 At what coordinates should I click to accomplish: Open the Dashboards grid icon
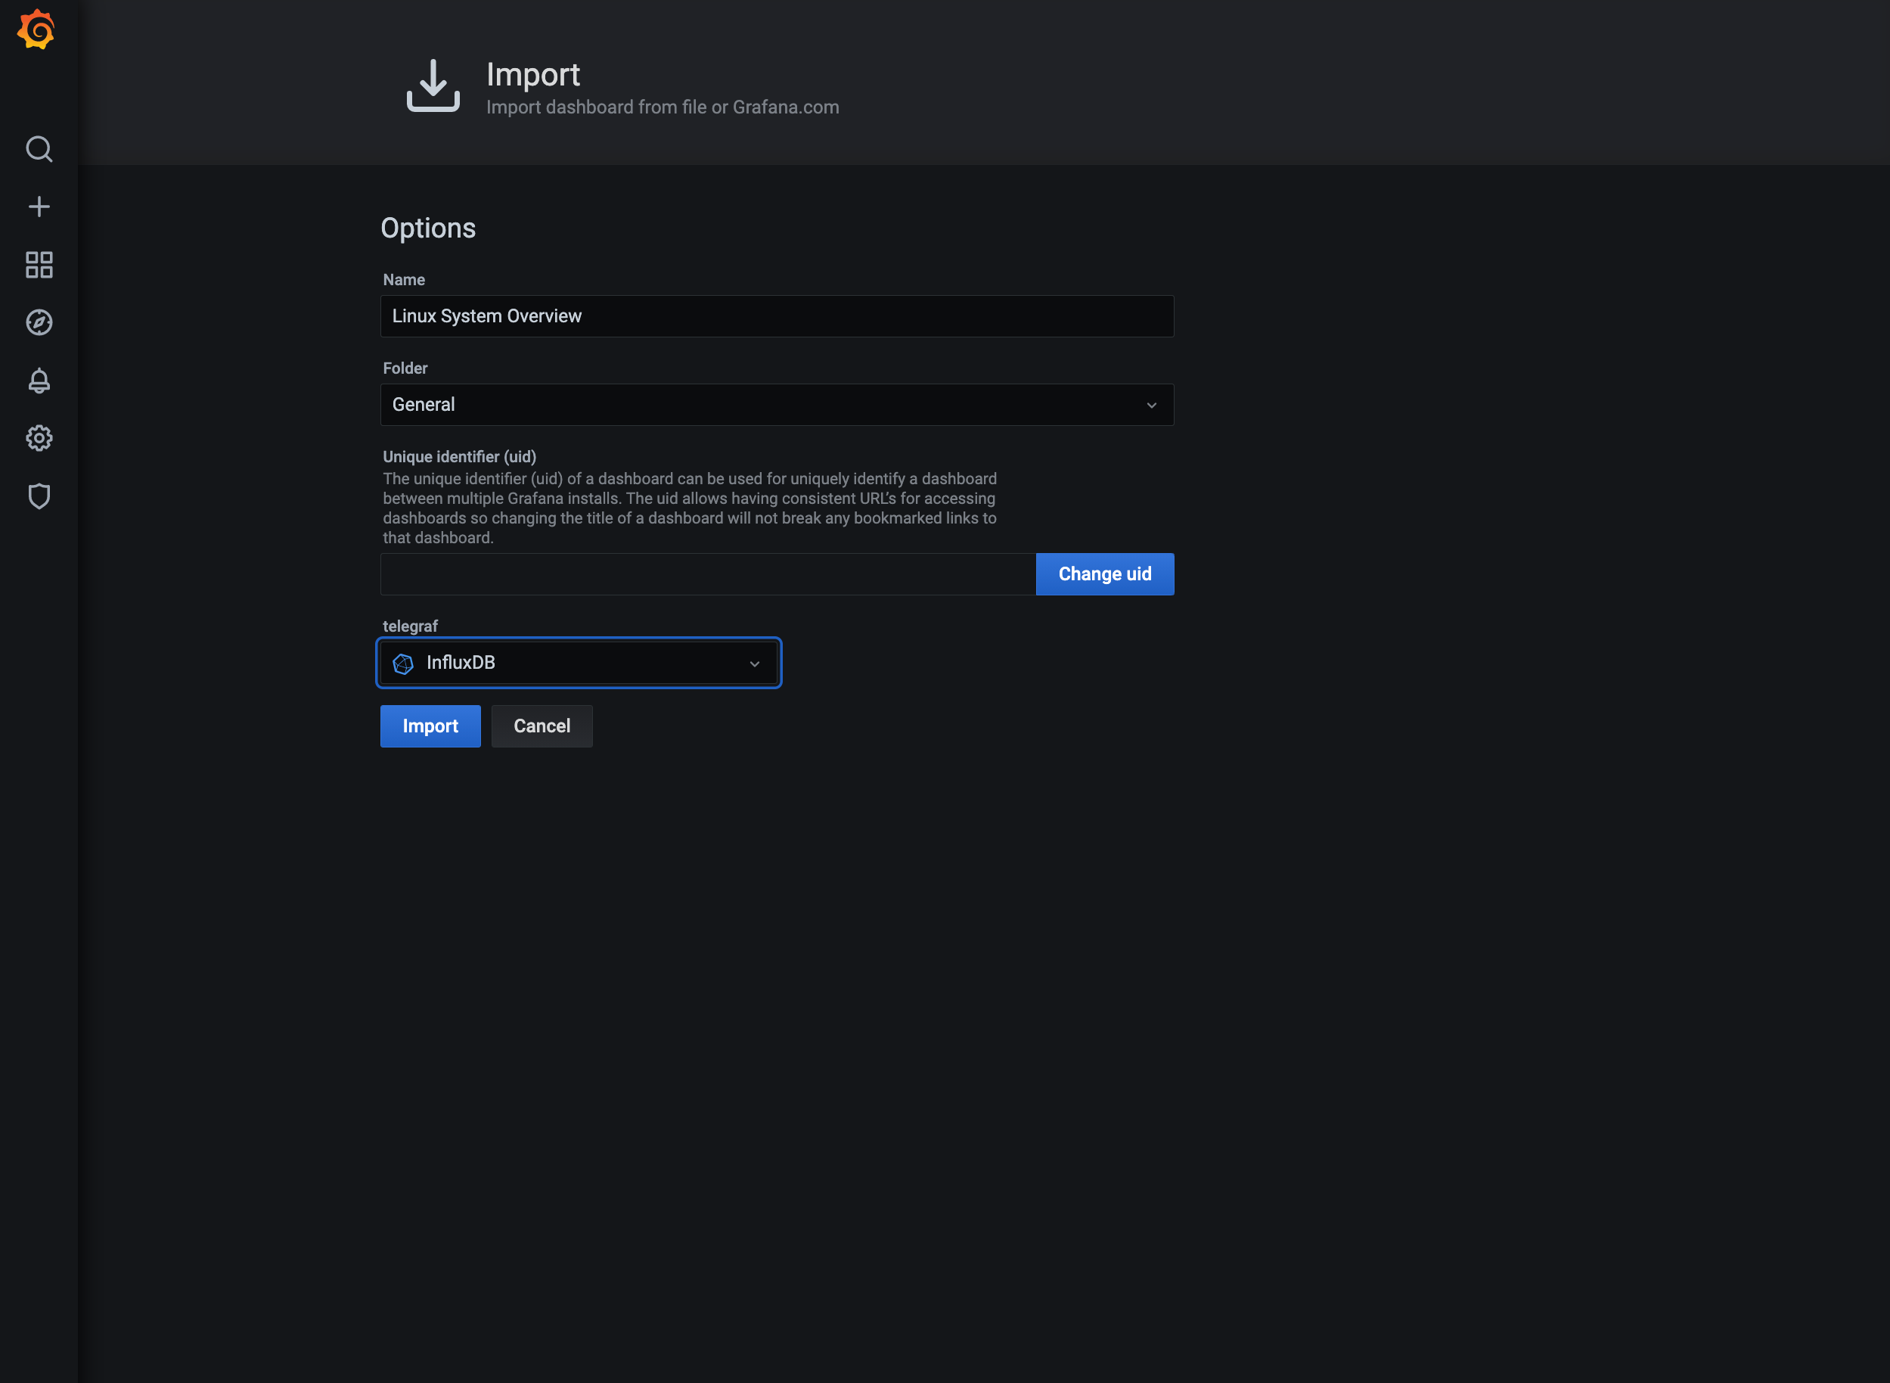coord(39,265)
